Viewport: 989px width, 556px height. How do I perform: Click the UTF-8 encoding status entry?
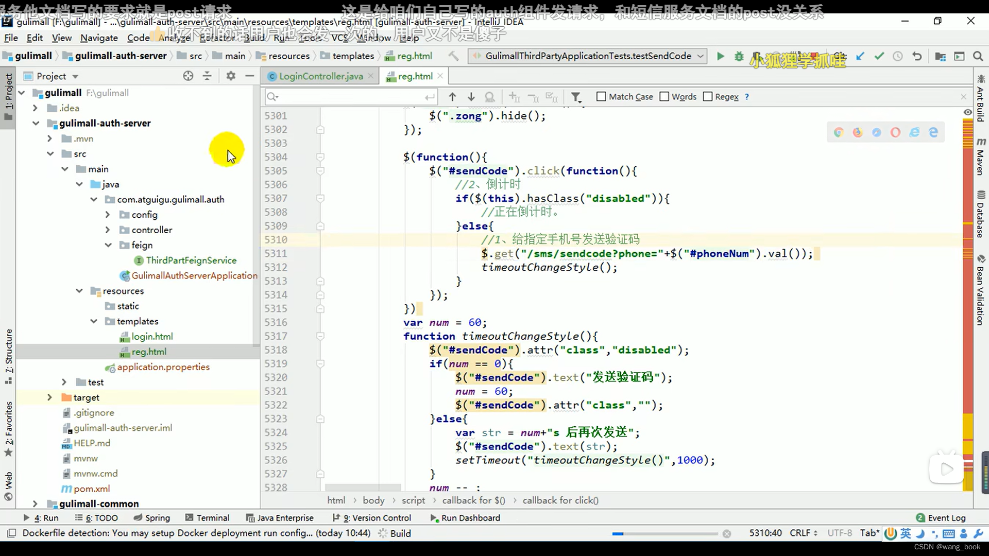(x=840, y=533)
